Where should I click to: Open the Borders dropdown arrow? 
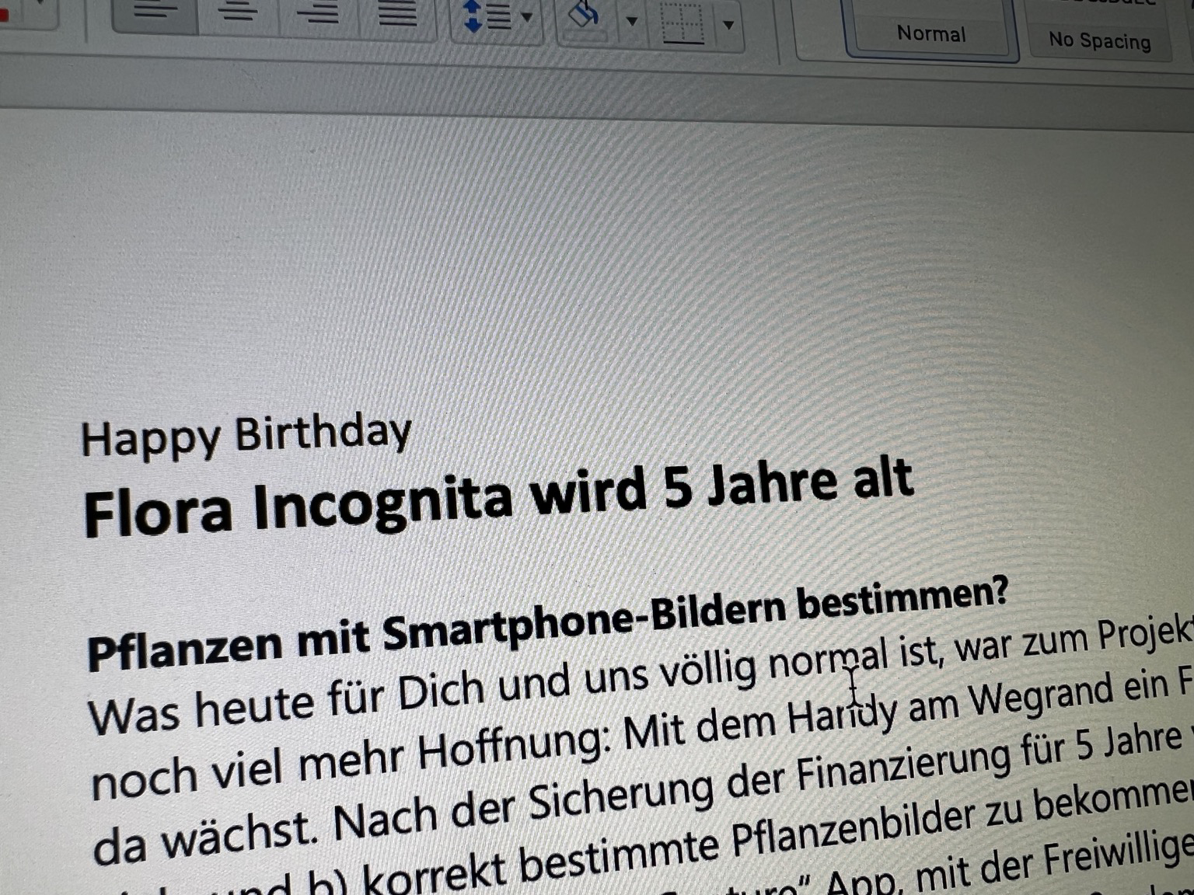728,25
